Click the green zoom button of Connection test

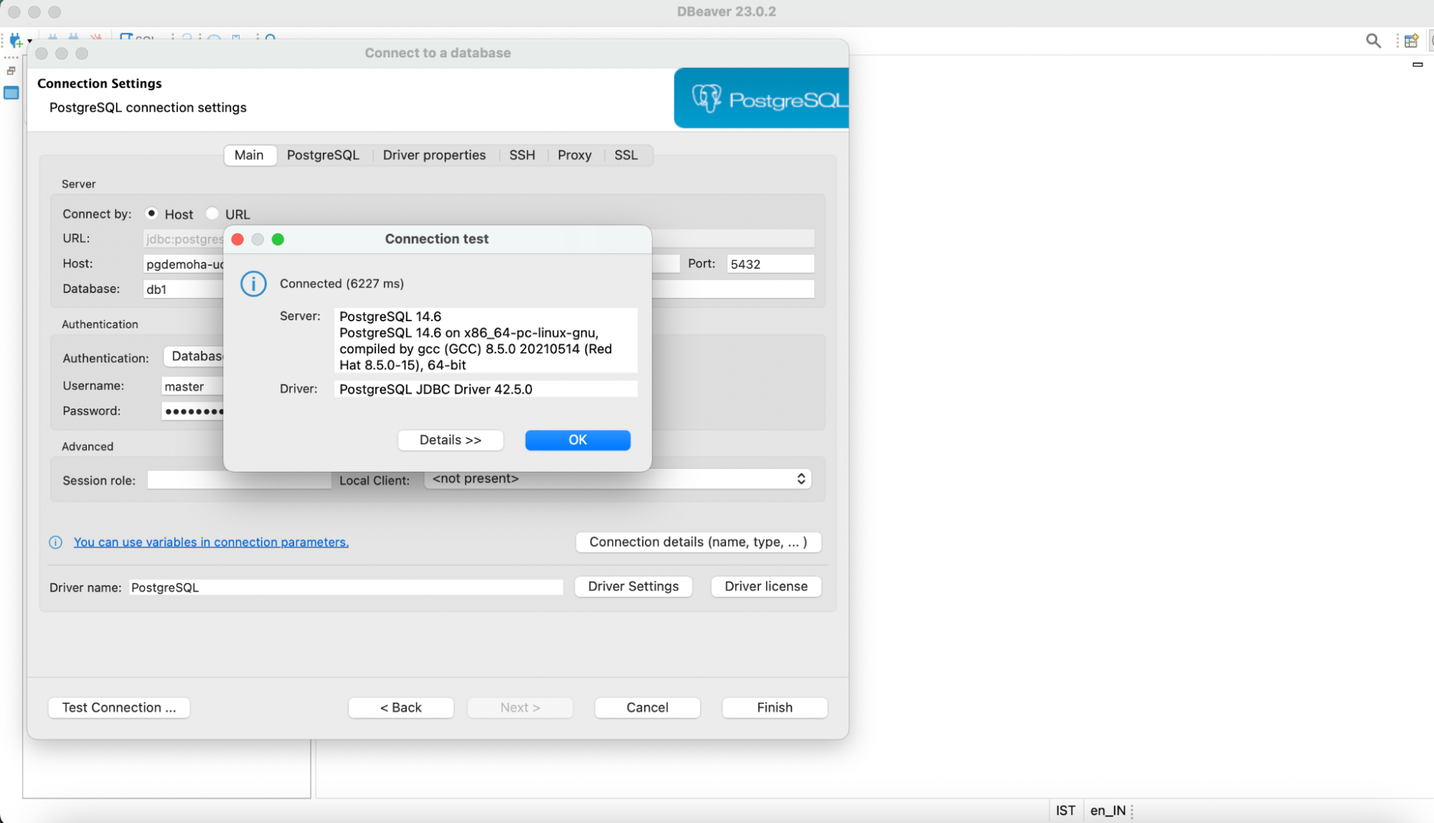278,239
